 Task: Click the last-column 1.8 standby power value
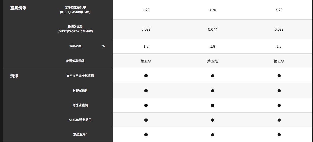coord(279,46)
